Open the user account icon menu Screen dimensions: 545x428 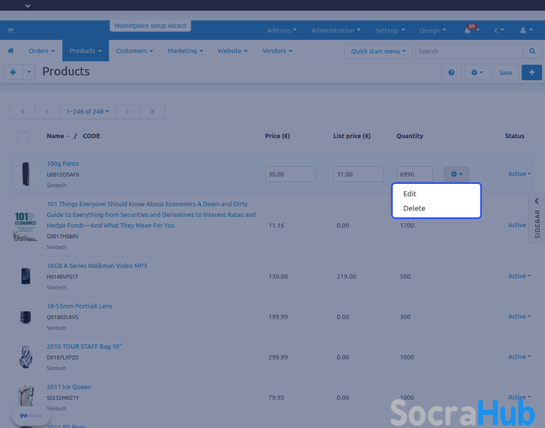(x=526, y=30)
